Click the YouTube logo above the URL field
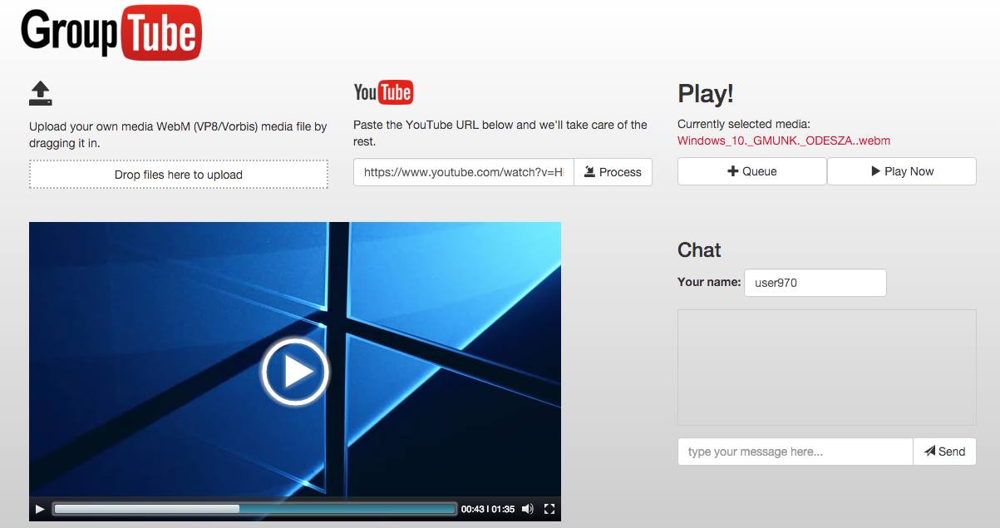Image resolution: width=1000 pixels, height=528 pixels. [x=383, y=92]
